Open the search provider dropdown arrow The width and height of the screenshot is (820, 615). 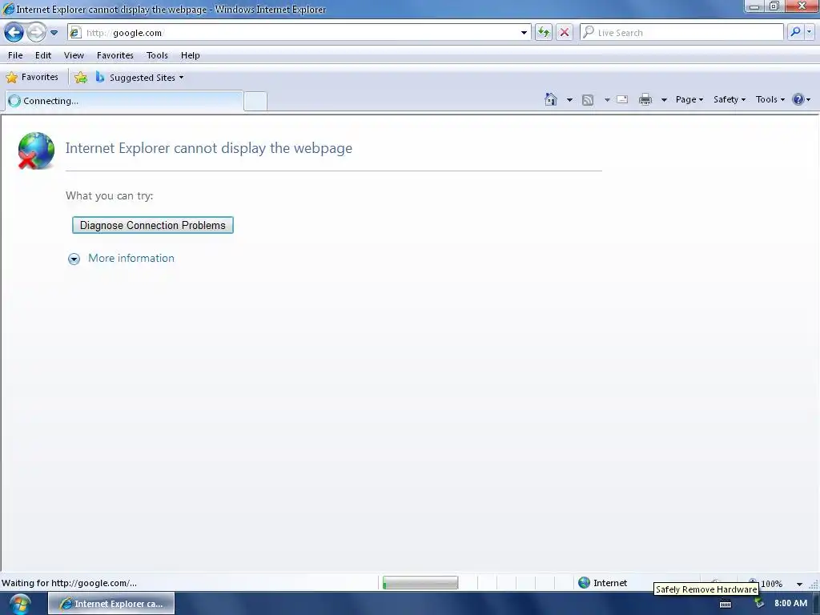[810, 32]
